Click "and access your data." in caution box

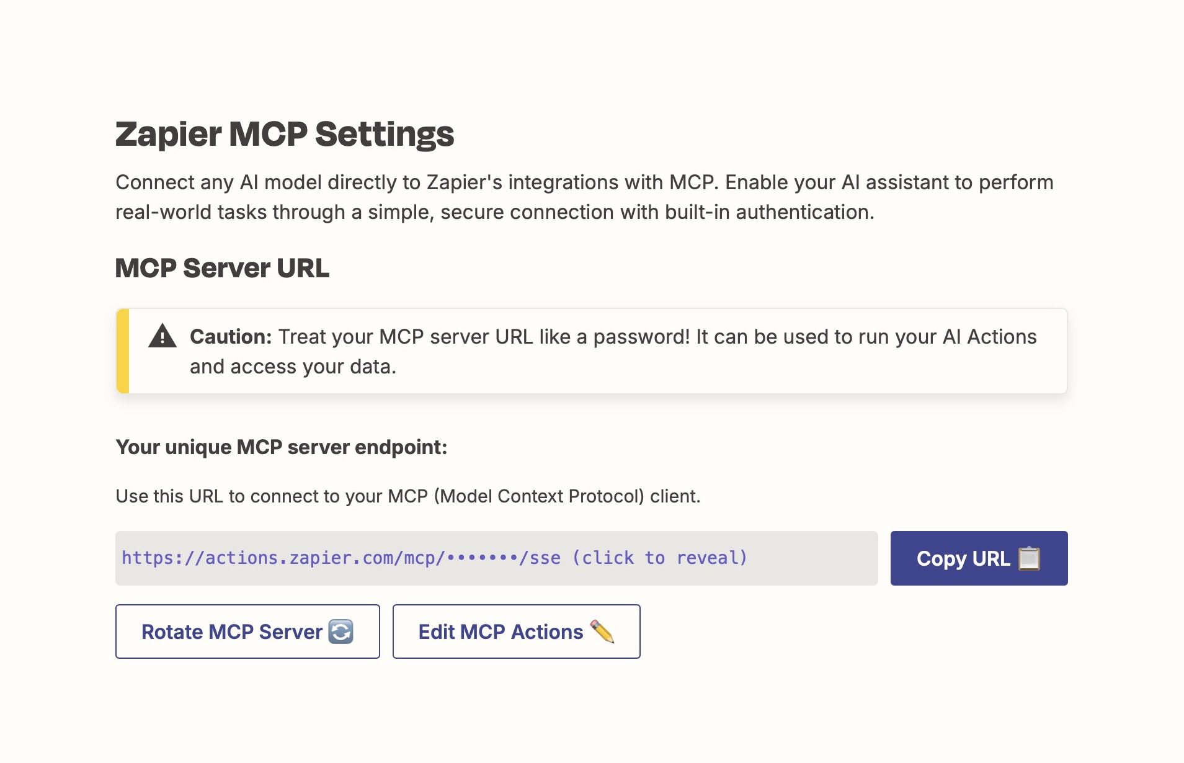(293, 367)
